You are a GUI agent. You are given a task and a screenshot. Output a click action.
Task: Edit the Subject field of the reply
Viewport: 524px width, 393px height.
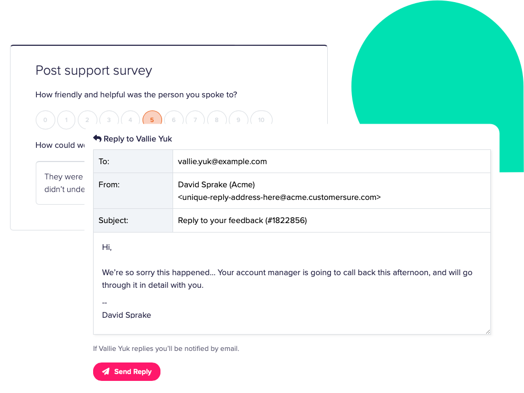tap(331, 220)
